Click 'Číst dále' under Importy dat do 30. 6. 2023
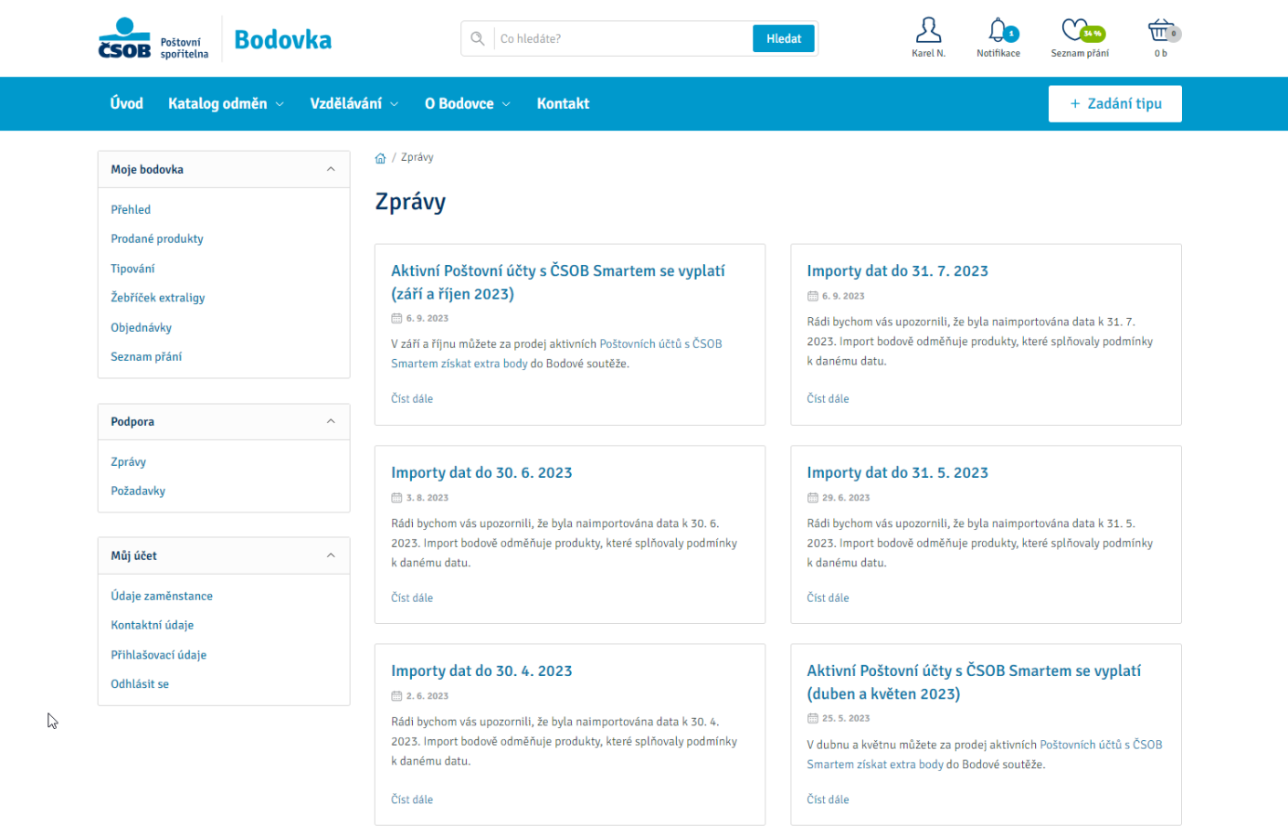The image size is (1288, 835). click(412, 598)
